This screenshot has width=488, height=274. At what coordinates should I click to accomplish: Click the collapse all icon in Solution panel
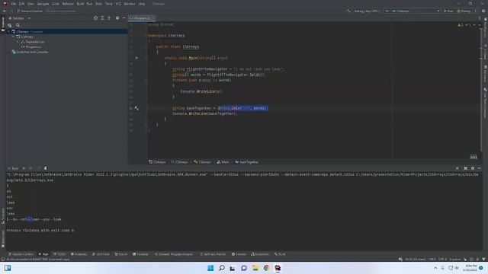click(109, 18)
